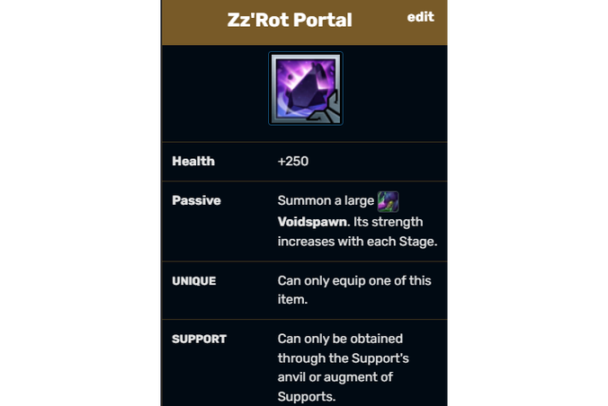Image resolution: width=608 pixels, height=406 pixels.
Task: Click the "Summon a large" text
Action: (326, 200)
